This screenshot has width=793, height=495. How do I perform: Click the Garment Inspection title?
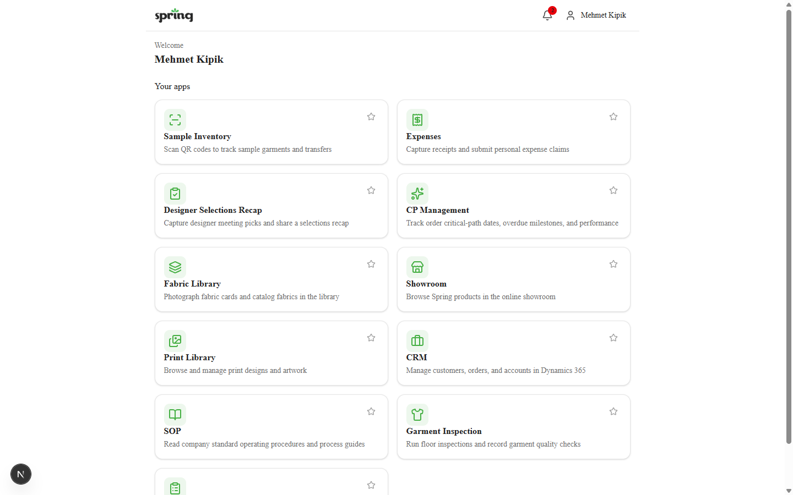tap(444, 431)
